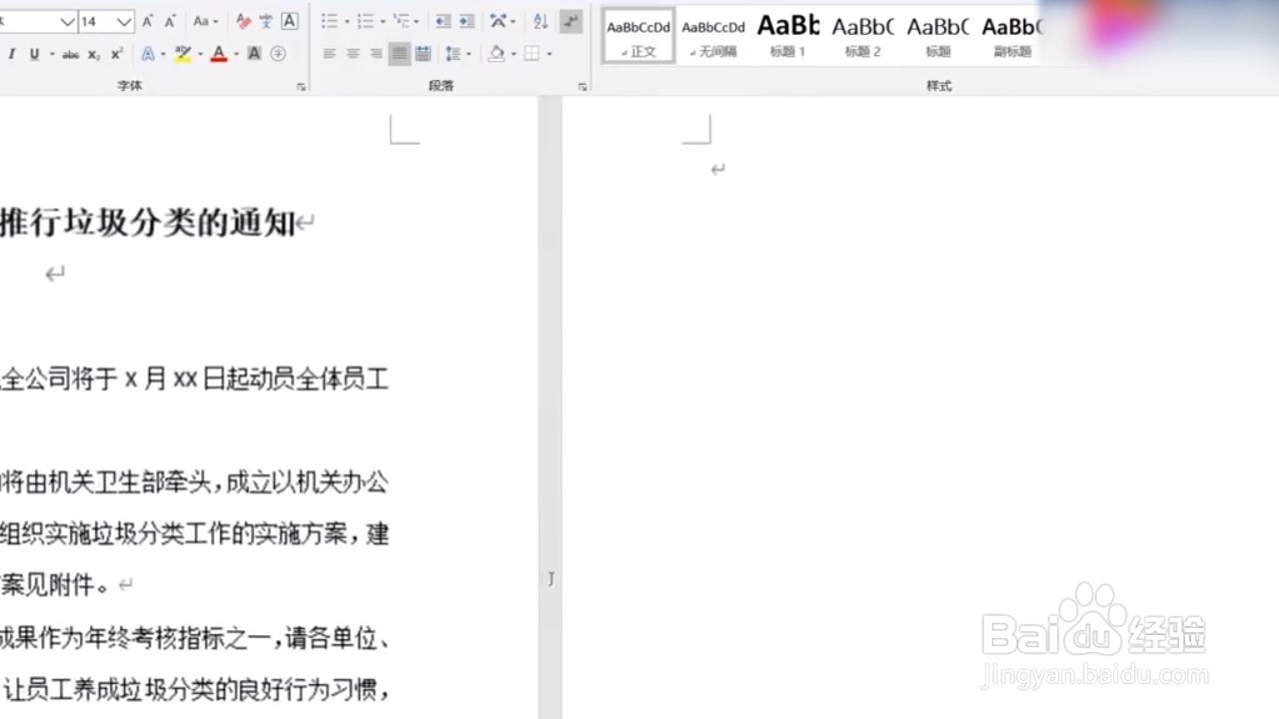This screenshot has width=1279, height=719.
Task: Apply the 标题 2 heading style
Action: pyautogui.click(x=863, y=37)
